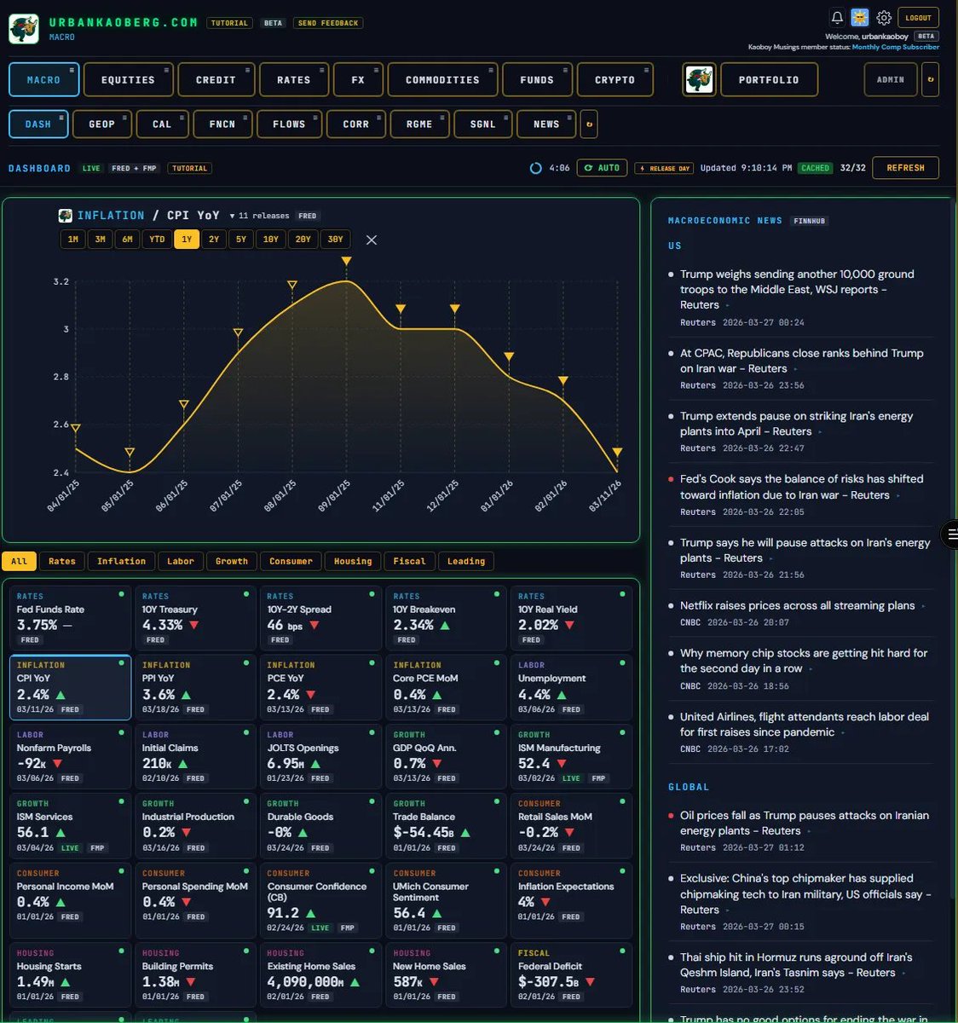Open the Trump extends pause headline
The image size is (958, 1023).
pyautogui.click(x=796, y=424)
